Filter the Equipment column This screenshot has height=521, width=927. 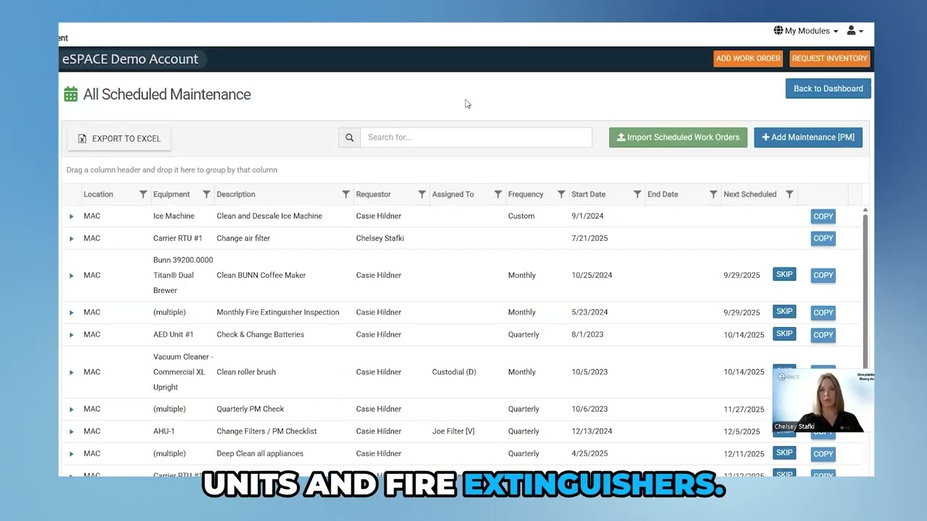(x=206, y=194)
